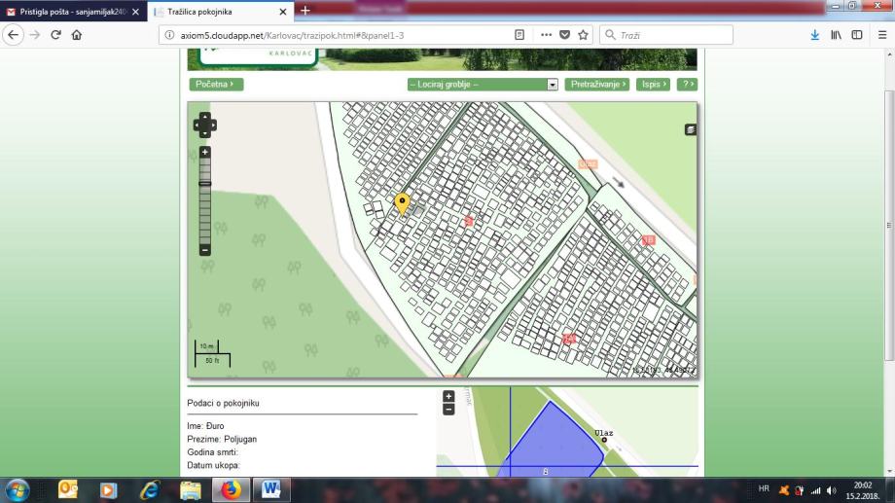
Task: Zoom out the main map
Action: coord(205,250)
